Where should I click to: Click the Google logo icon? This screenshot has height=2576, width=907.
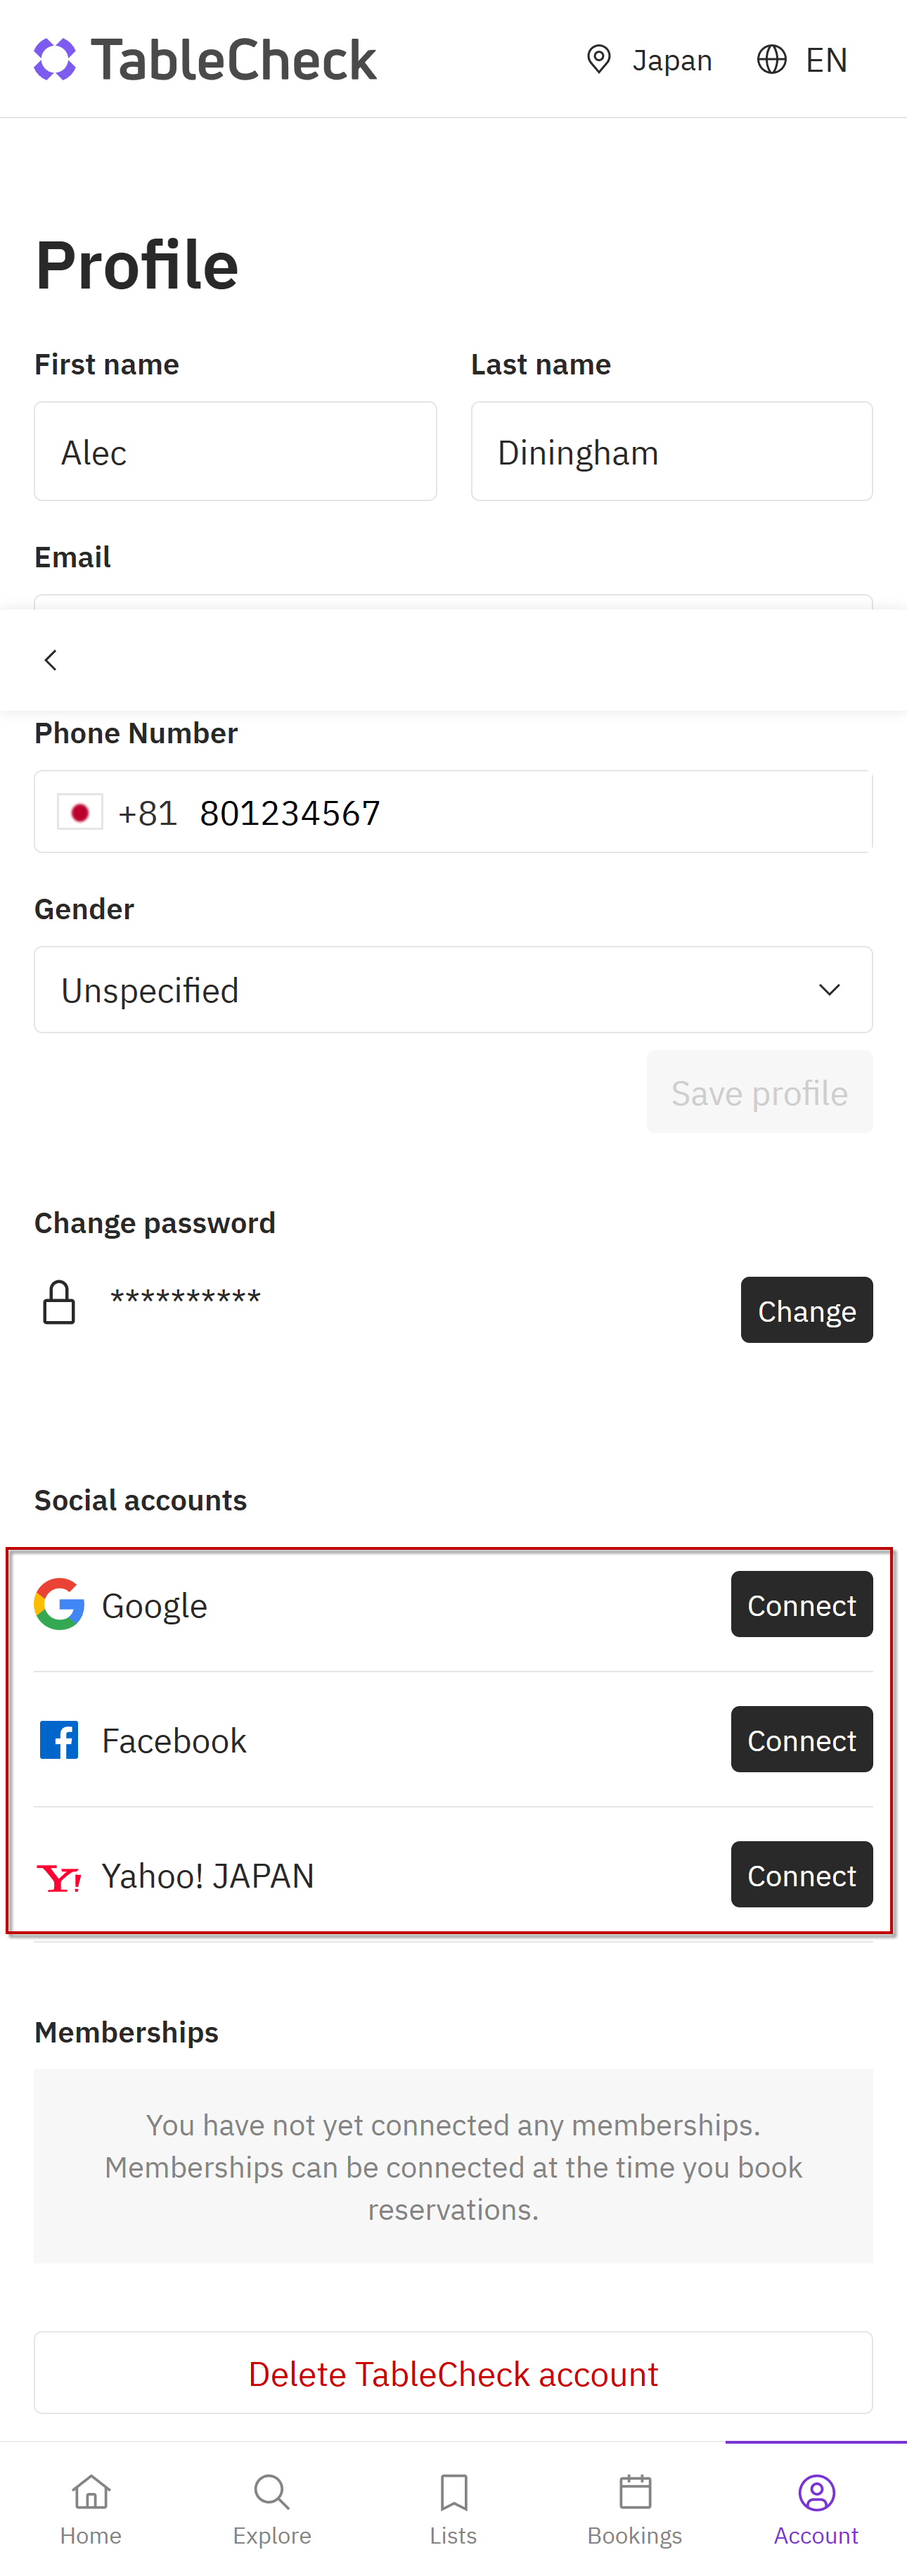59,1604
